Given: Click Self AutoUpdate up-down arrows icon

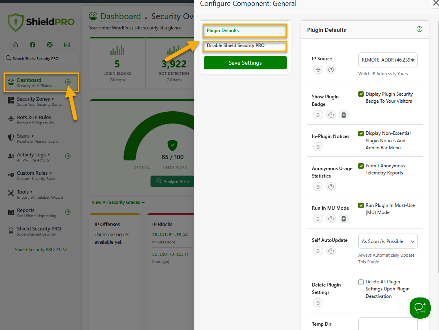Looking at the screenshot, I should [x=318, y=251].
